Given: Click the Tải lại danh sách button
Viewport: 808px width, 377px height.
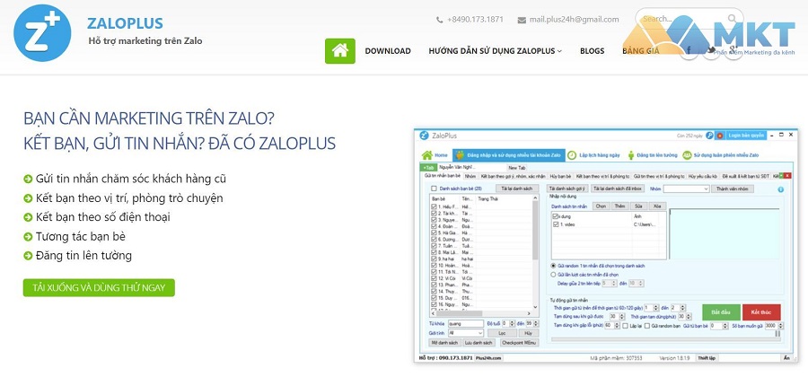Looking at the screenshot, I should [x=517, y=189].
